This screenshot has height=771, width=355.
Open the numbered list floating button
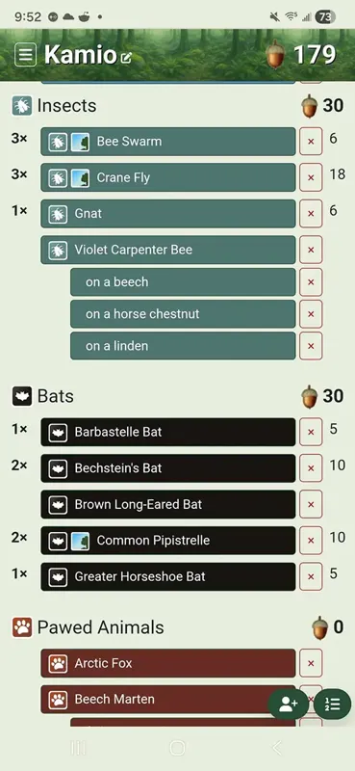point(333,705)
